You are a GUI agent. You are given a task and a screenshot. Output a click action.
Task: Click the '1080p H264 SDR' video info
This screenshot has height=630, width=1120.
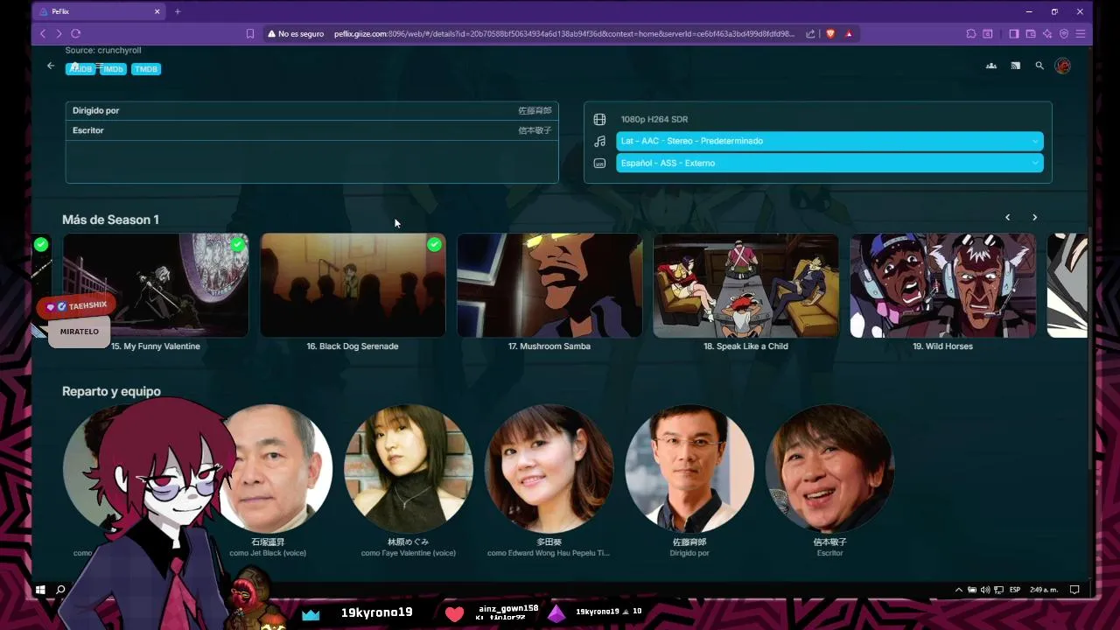pyautogui.click(x=654, y=119)
